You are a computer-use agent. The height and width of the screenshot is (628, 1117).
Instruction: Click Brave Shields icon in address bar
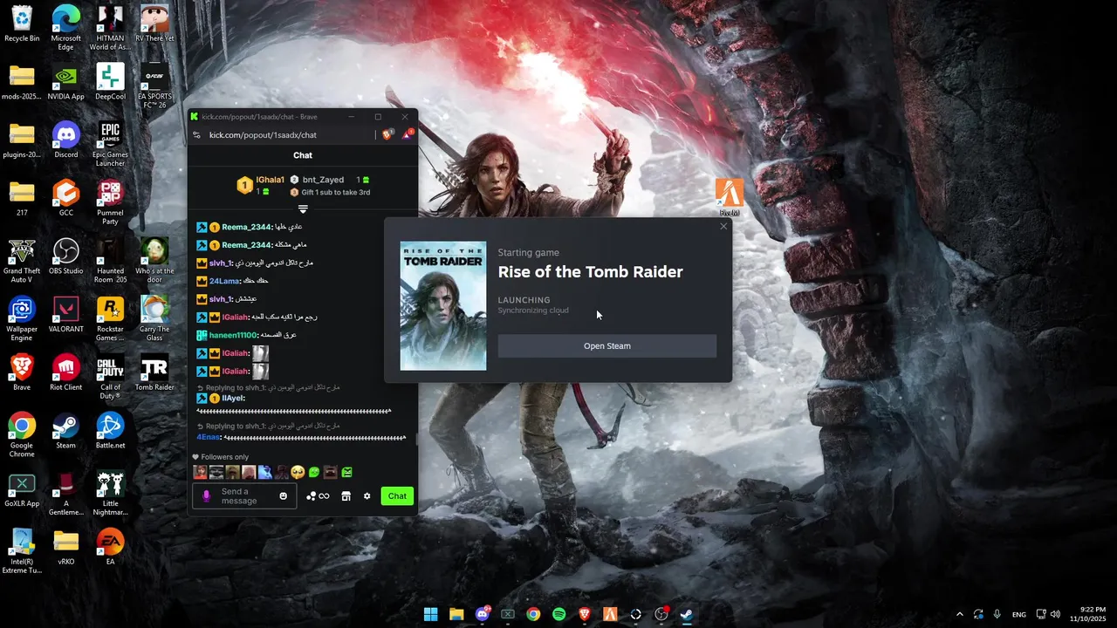[389, 134]
